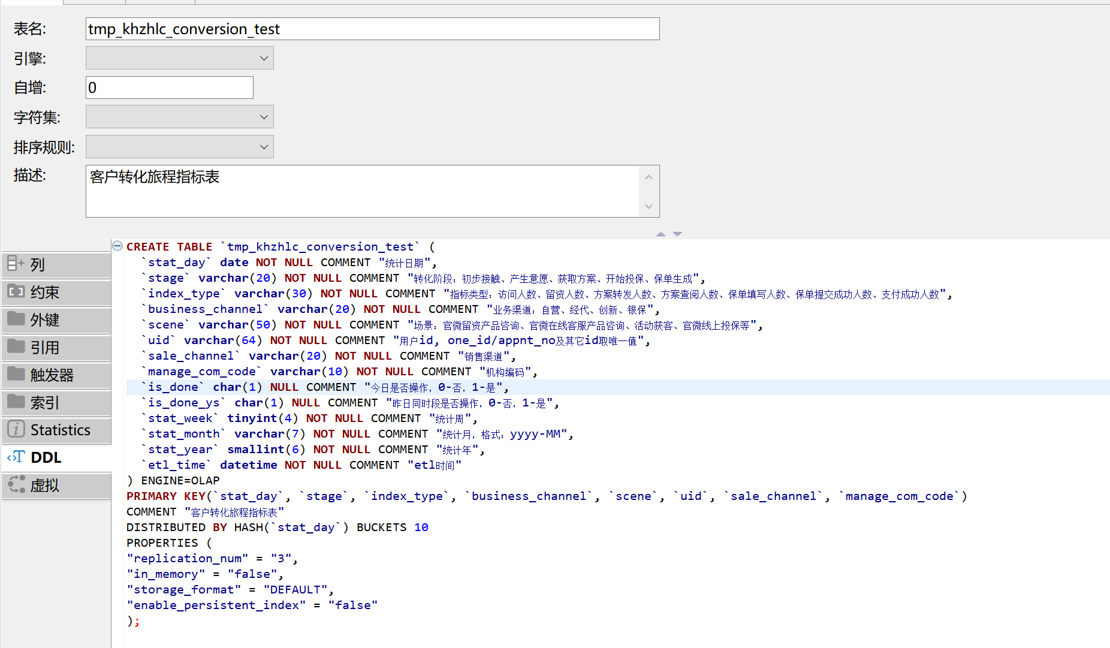Open the Statistics tab
This screenshot has height=648, width=1110.
(56, 430)
